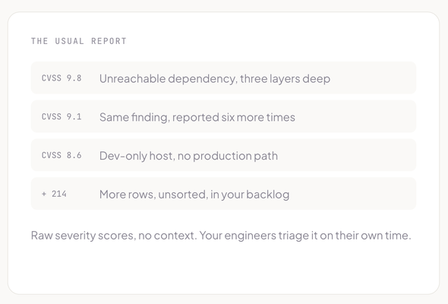Open the 'Dev-only host' finding text

click(x=188, y=156)
